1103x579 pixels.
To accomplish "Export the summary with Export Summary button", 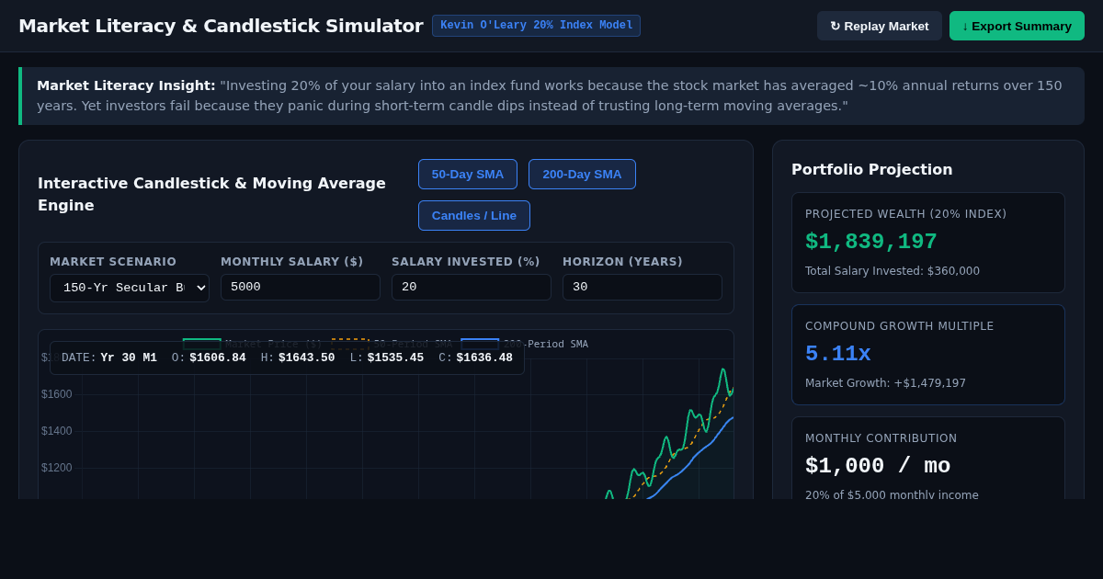I will (x=1017, y=26).
